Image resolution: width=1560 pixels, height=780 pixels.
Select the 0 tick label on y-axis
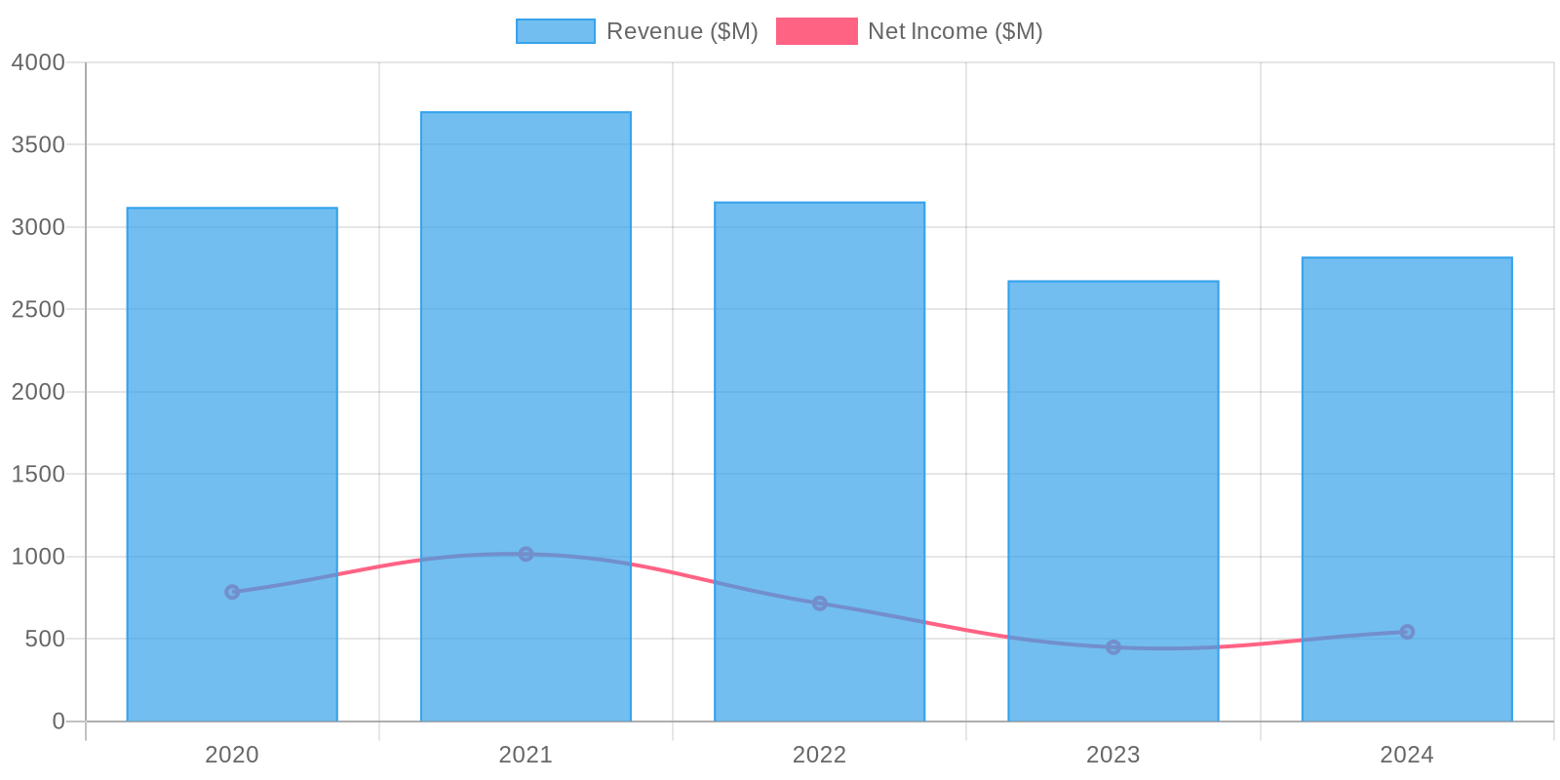click(x=58, y=721)
